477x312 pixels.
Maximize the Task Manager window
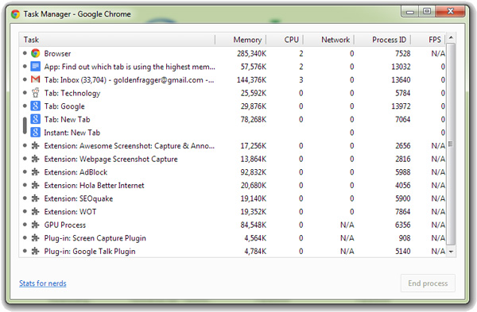[x=427, y=12]
